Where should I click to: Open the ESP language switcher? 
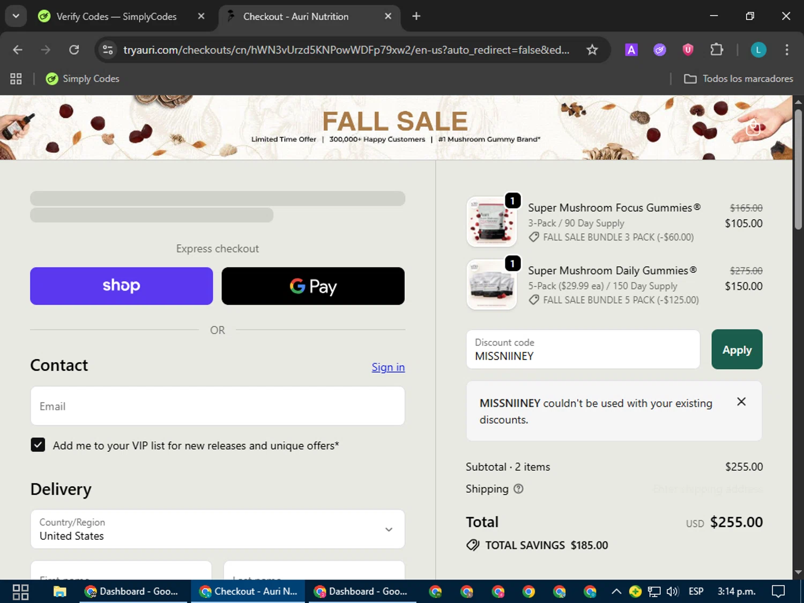point(696,592)
